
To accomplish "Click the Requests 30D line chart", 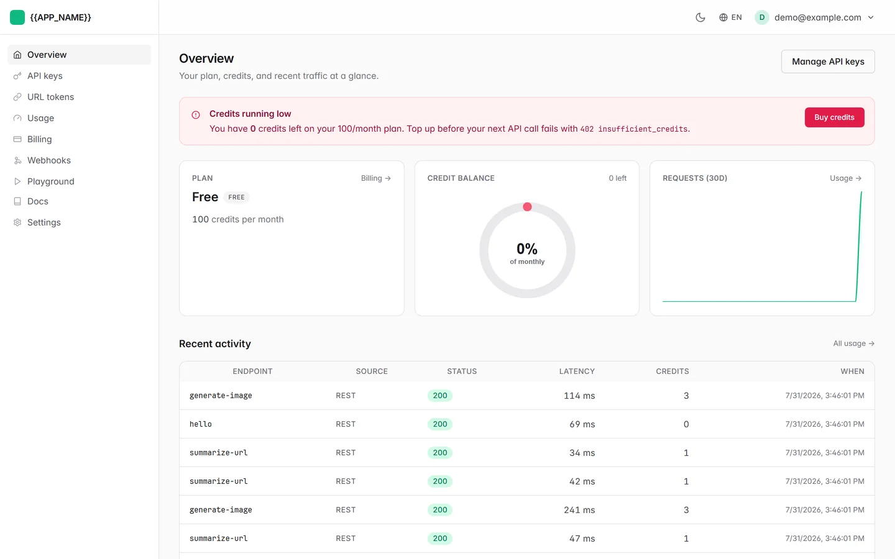I will tap(762, 247).
